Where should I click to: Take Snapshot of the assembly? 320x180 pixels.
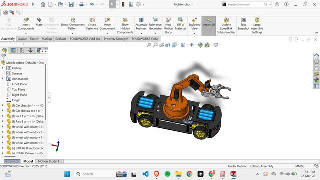243,24
